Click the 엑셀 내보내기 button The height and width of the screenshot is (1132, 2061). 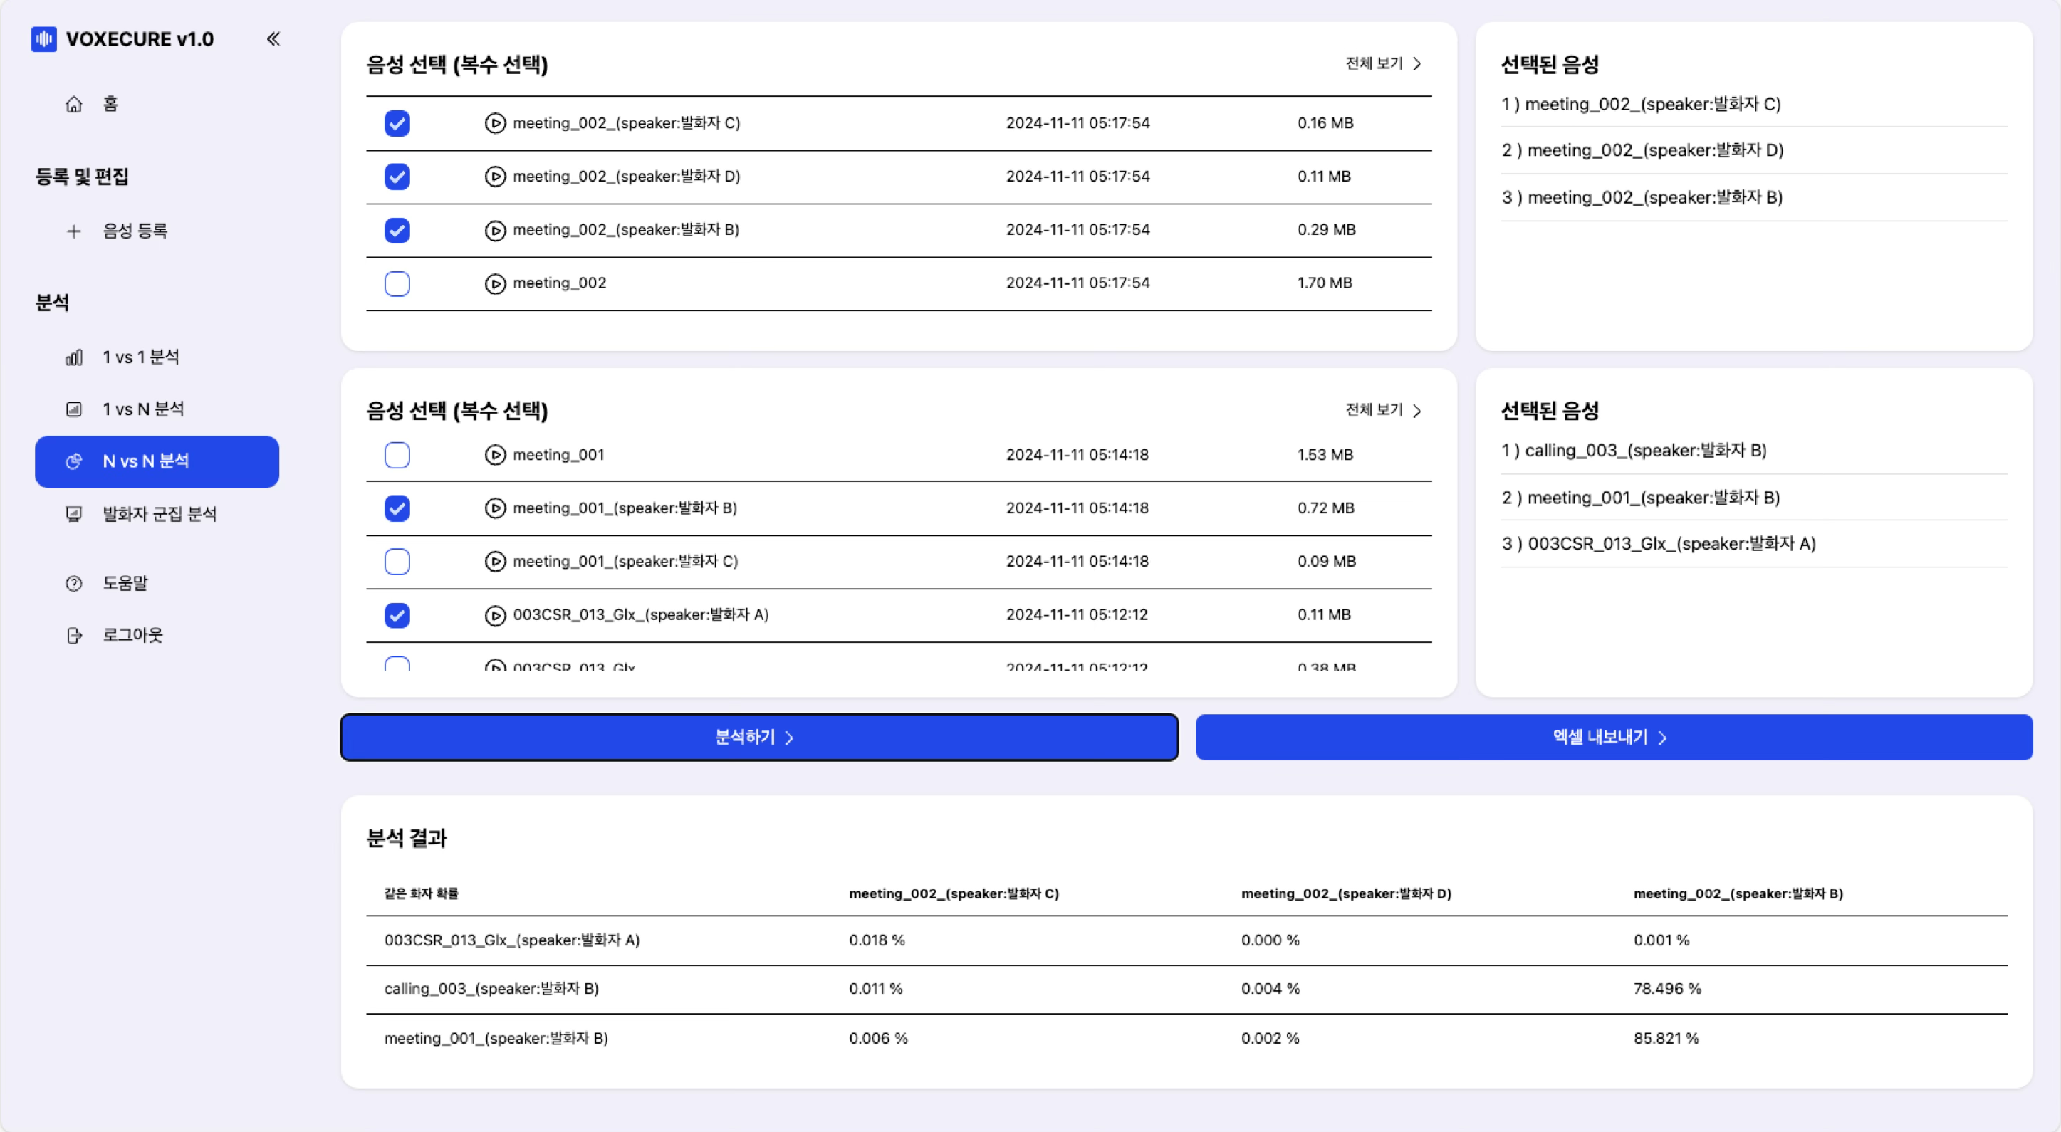[x=1613, y=737]
